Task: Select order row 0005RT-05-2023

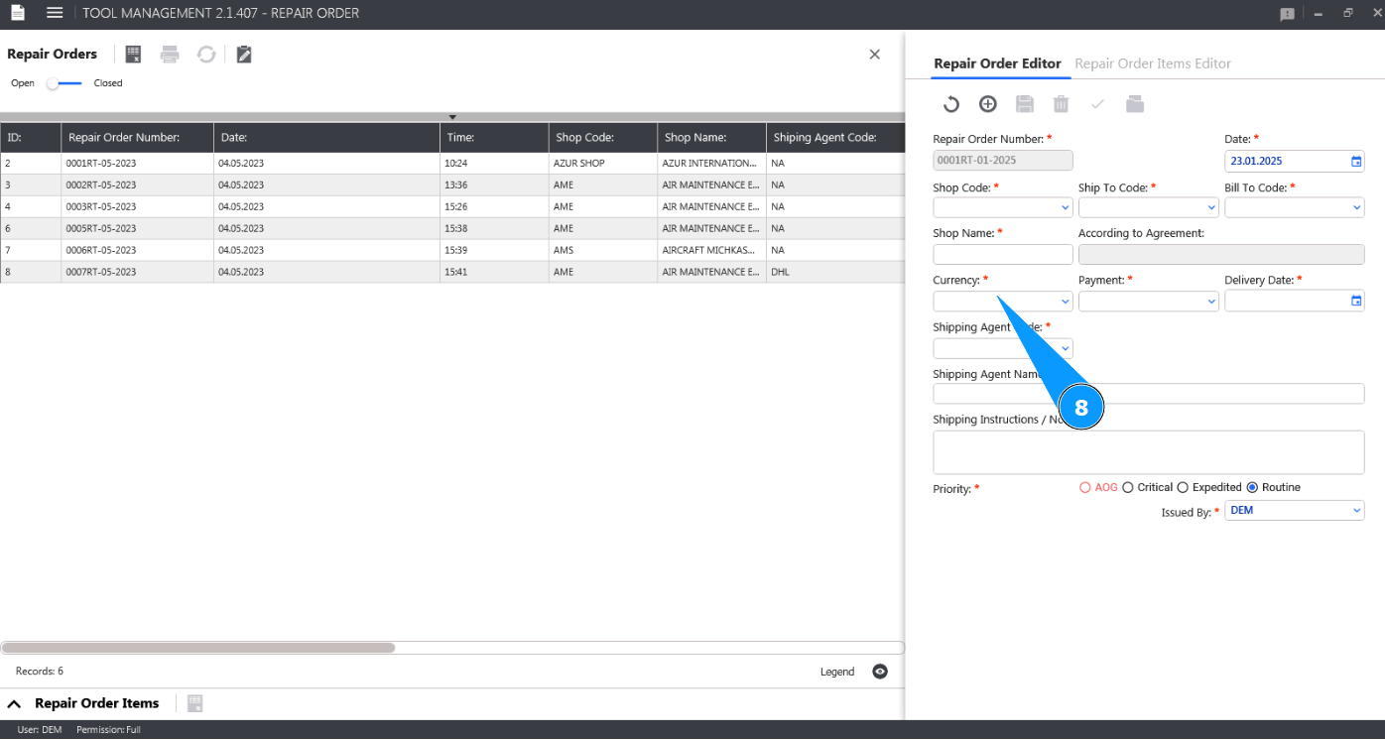Action: pyautogui.click(x=452, y=229)
